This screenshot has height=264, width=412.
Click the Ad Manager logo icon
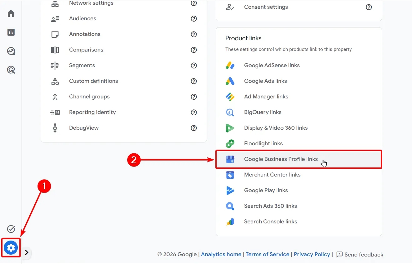click(x=230, y=97)
